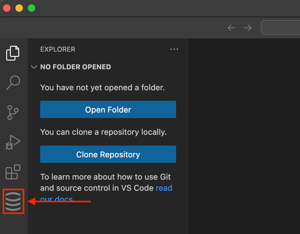Click the NO FOLDER OPENED header text

point(75,67)
